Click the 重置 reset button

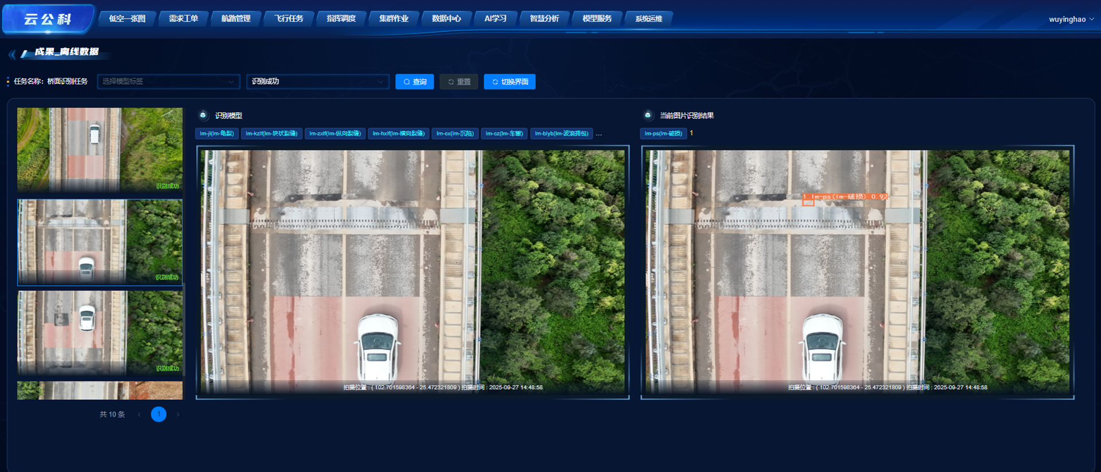(459, 82)
